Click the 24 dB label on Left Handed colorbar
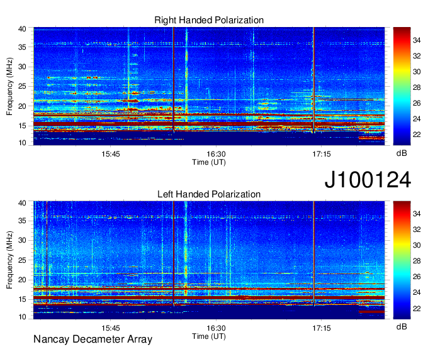Viewport: 428px width, 347px height. point(417,293)
